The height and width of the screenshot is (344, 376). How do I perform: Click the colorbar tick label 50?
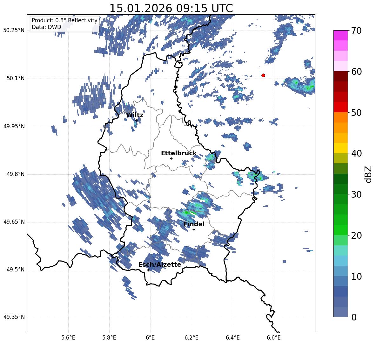[356, 112]
